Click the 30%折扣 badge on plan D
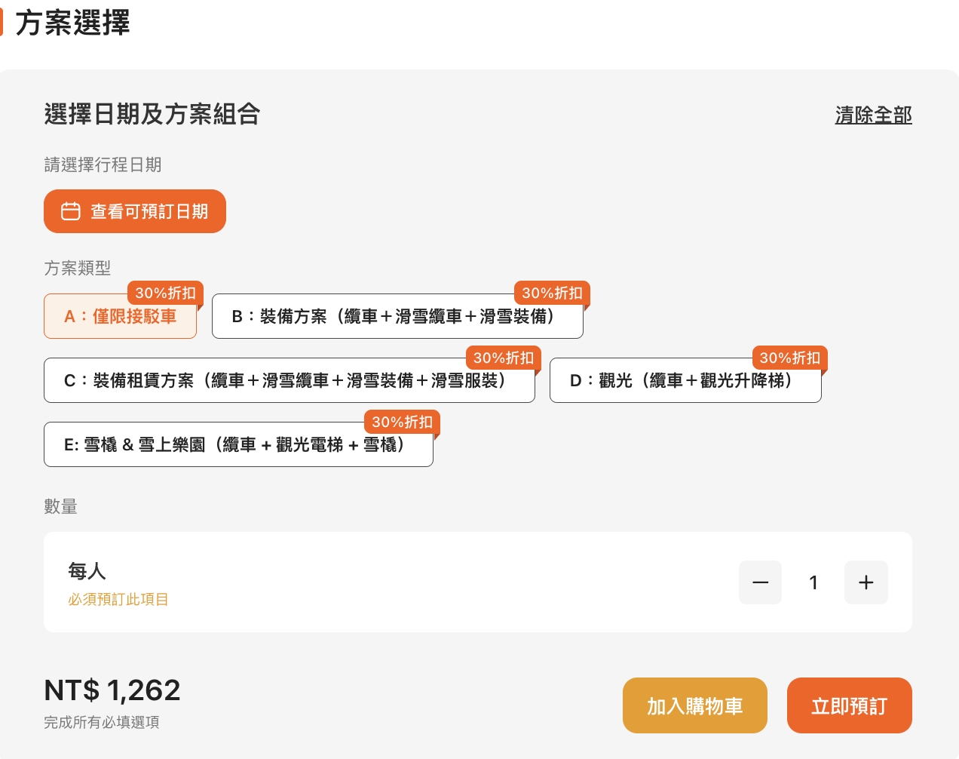 (789, 358)
